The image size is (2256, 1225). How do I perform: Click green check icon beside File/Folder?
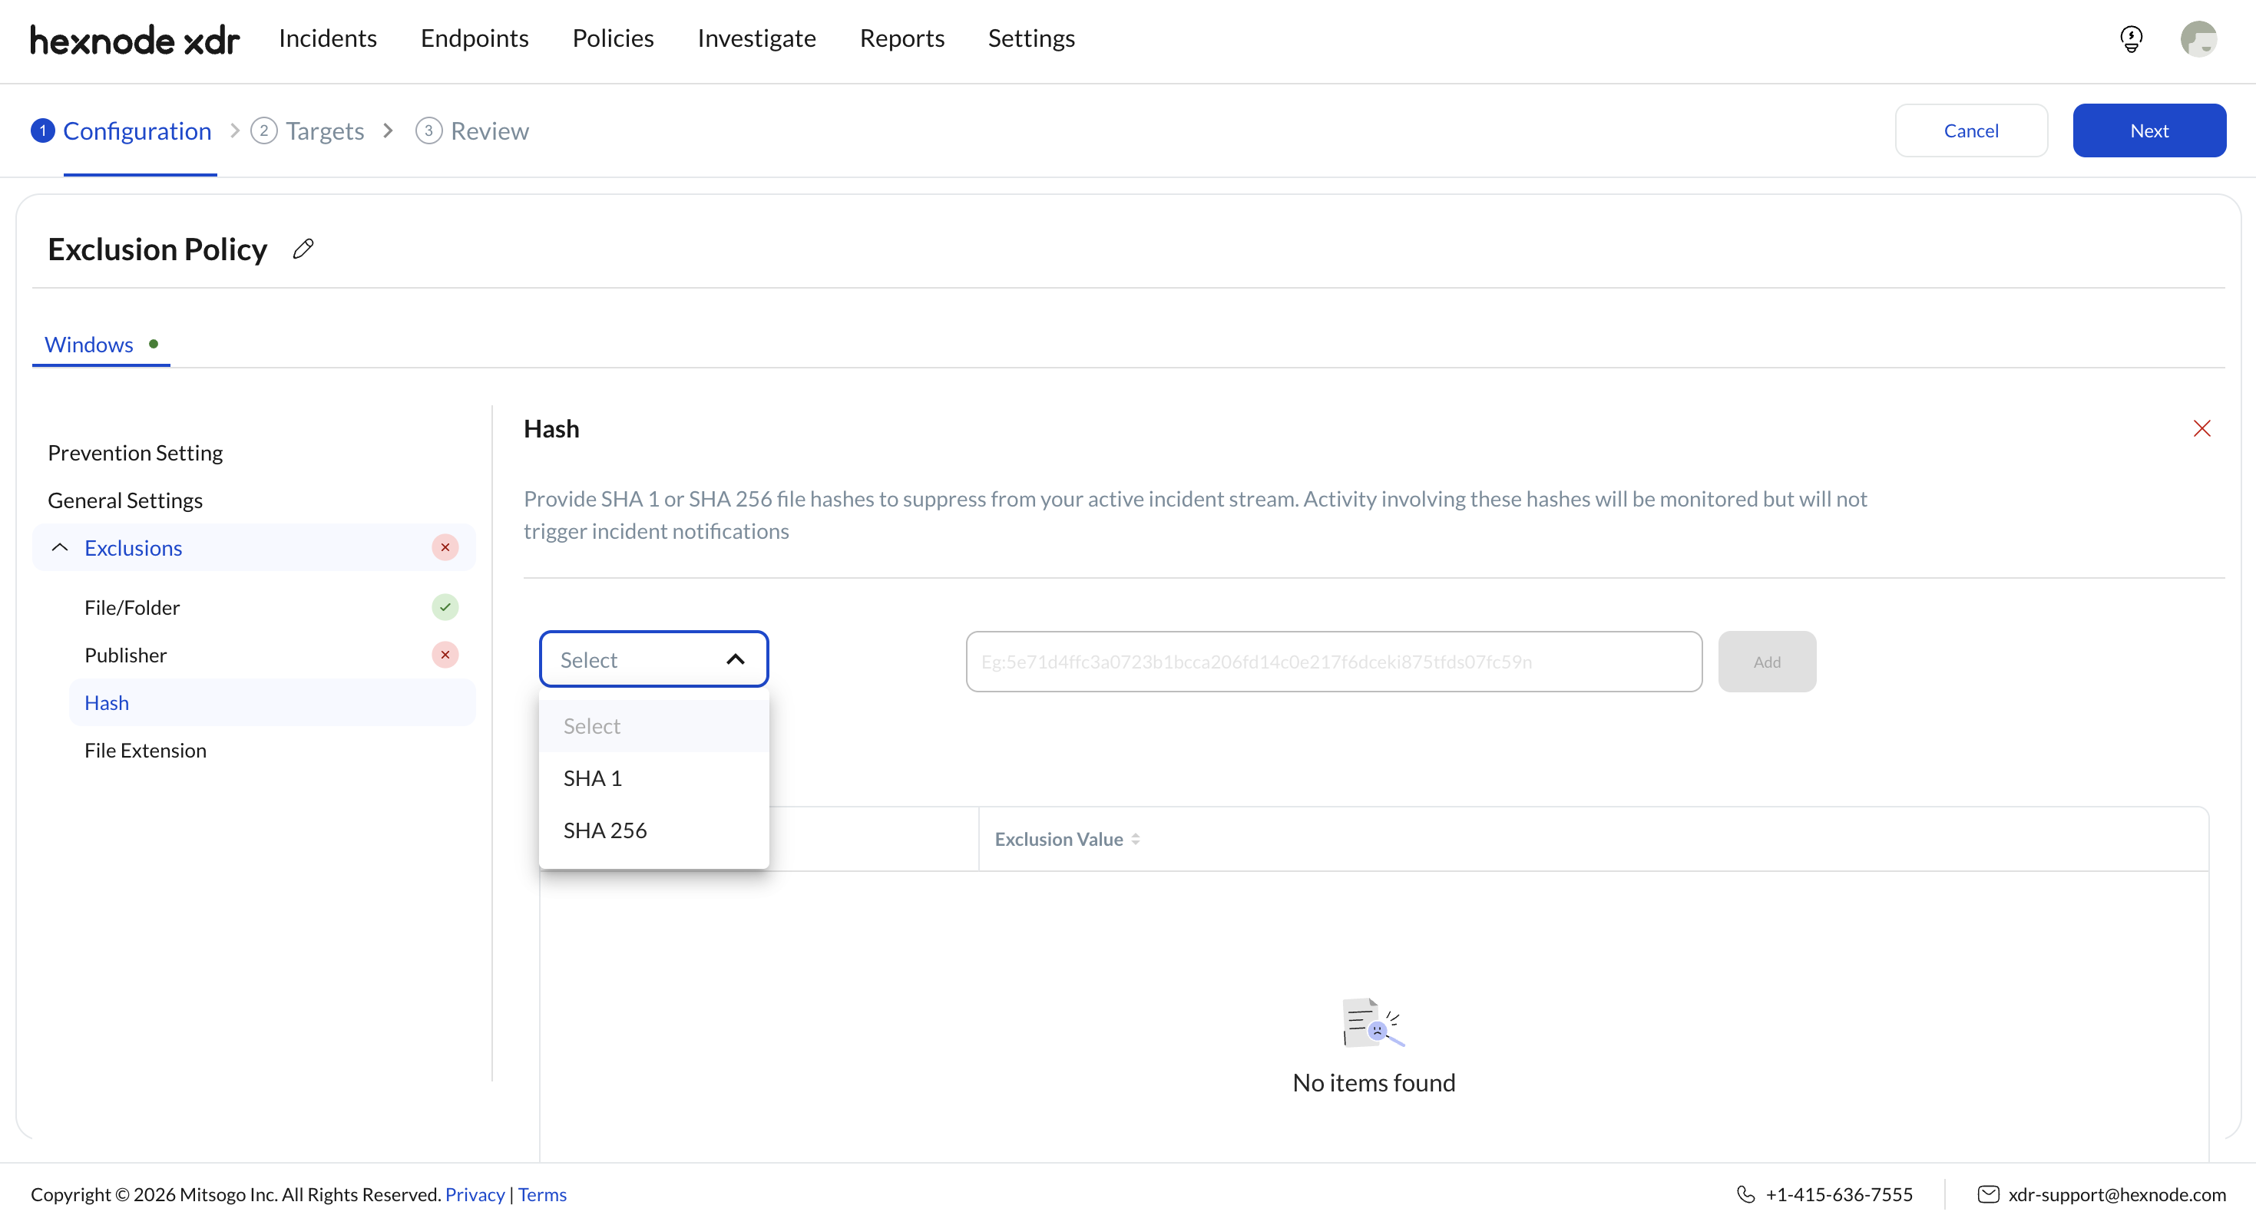tap(445, 607)
